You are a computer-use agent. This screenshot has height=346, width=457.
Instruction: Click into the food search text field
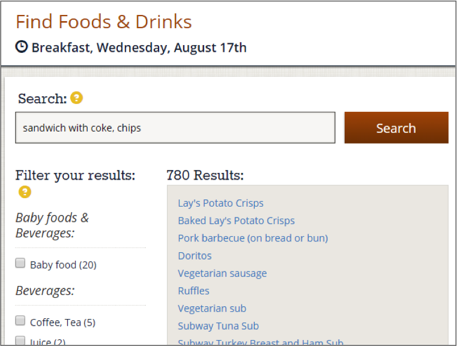(175, 128)
